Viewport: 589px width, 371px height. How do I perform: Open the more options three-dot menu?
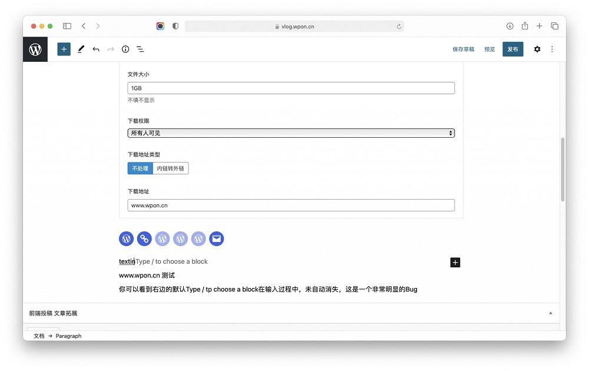pos(552,49)
